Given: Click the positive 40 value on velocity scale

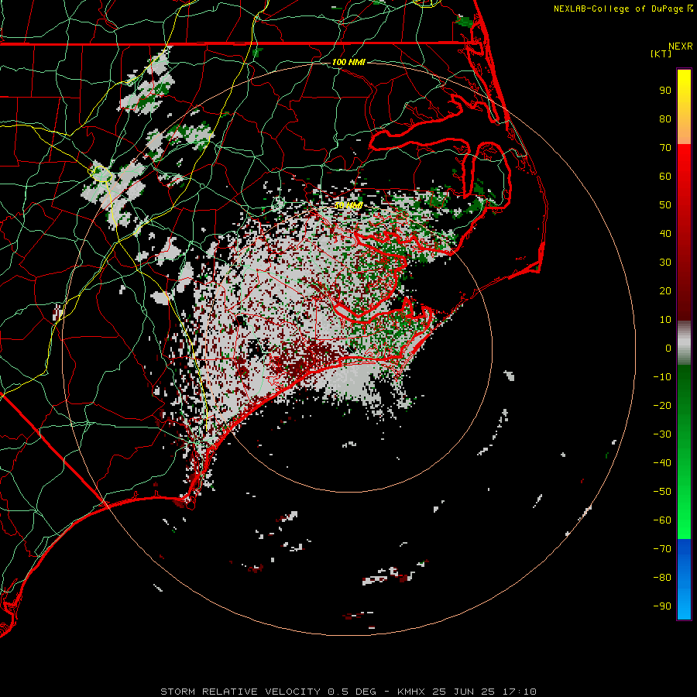Looking at the screenshot, I should (665, 233).
